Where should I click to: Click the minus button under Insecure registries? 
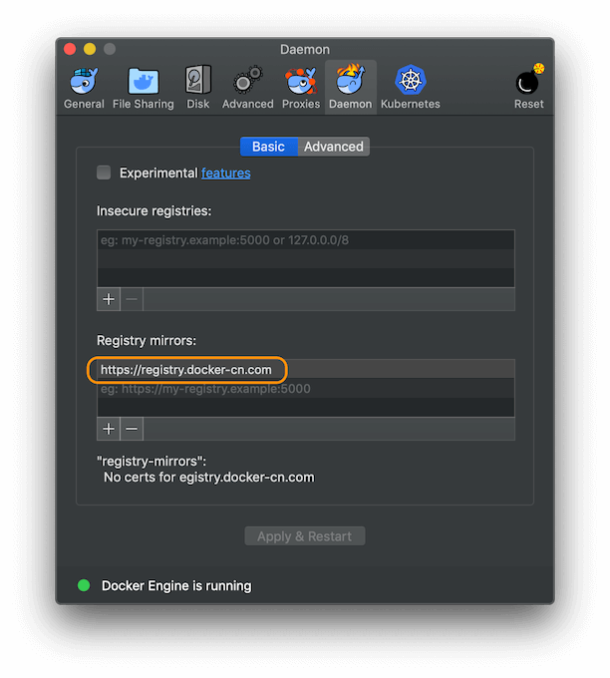132,299
